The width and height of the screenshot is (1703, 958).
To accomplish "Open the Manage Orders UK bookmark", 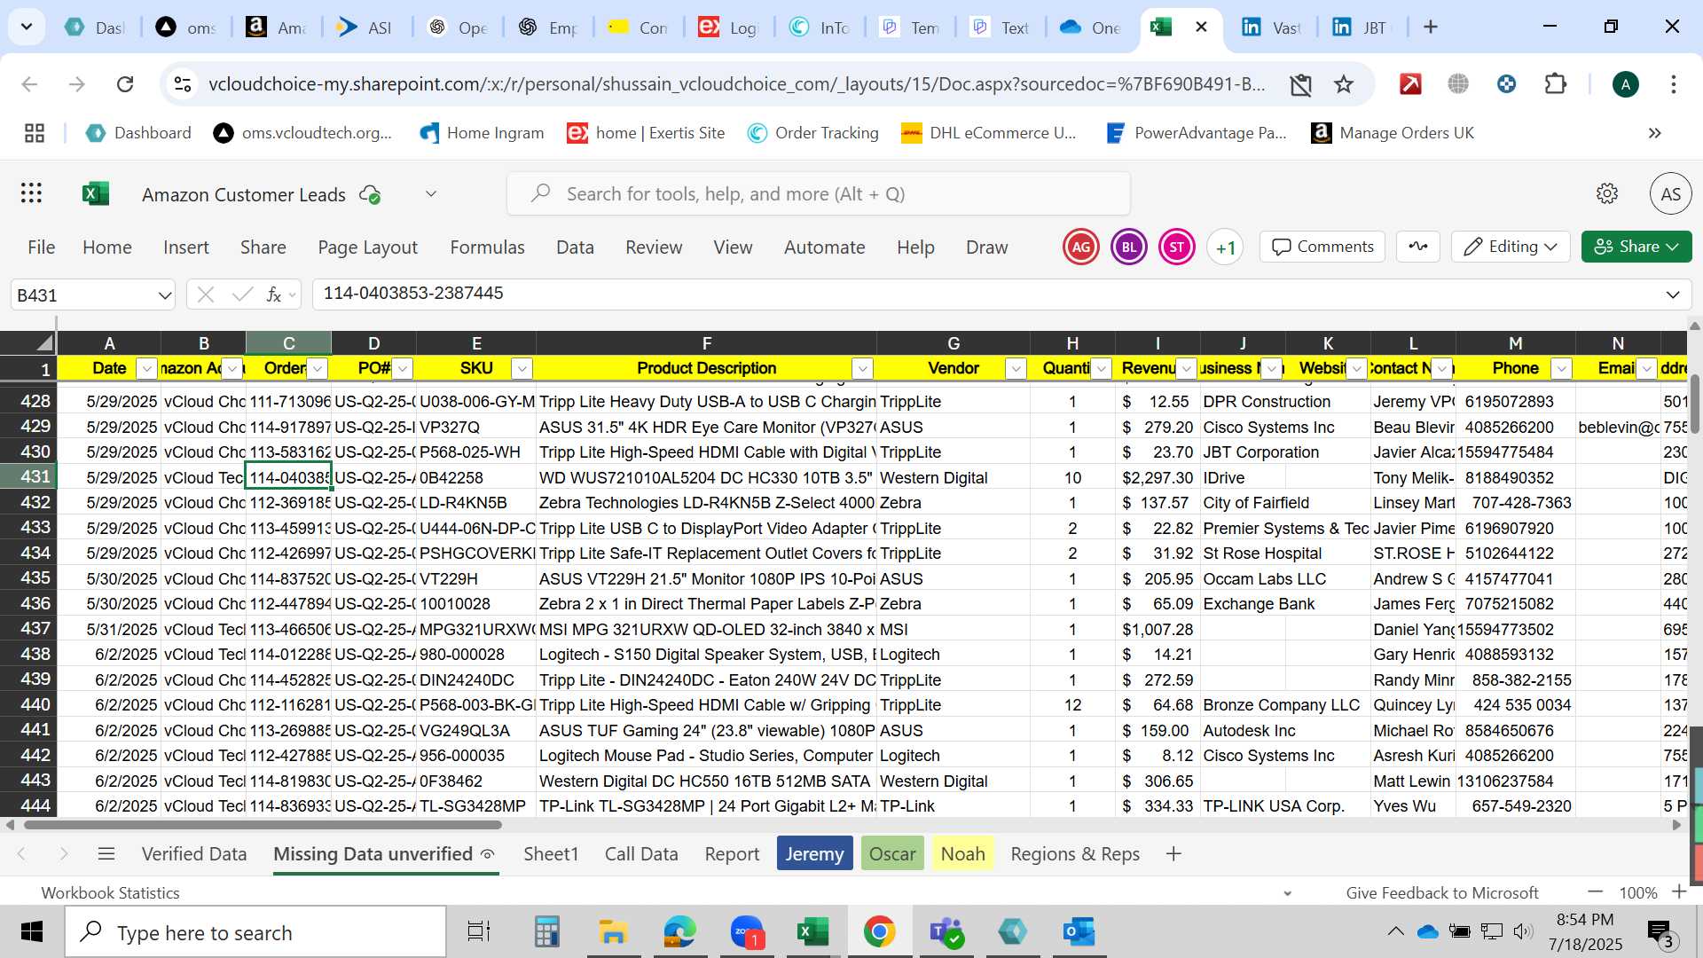I will point(1393,133).
